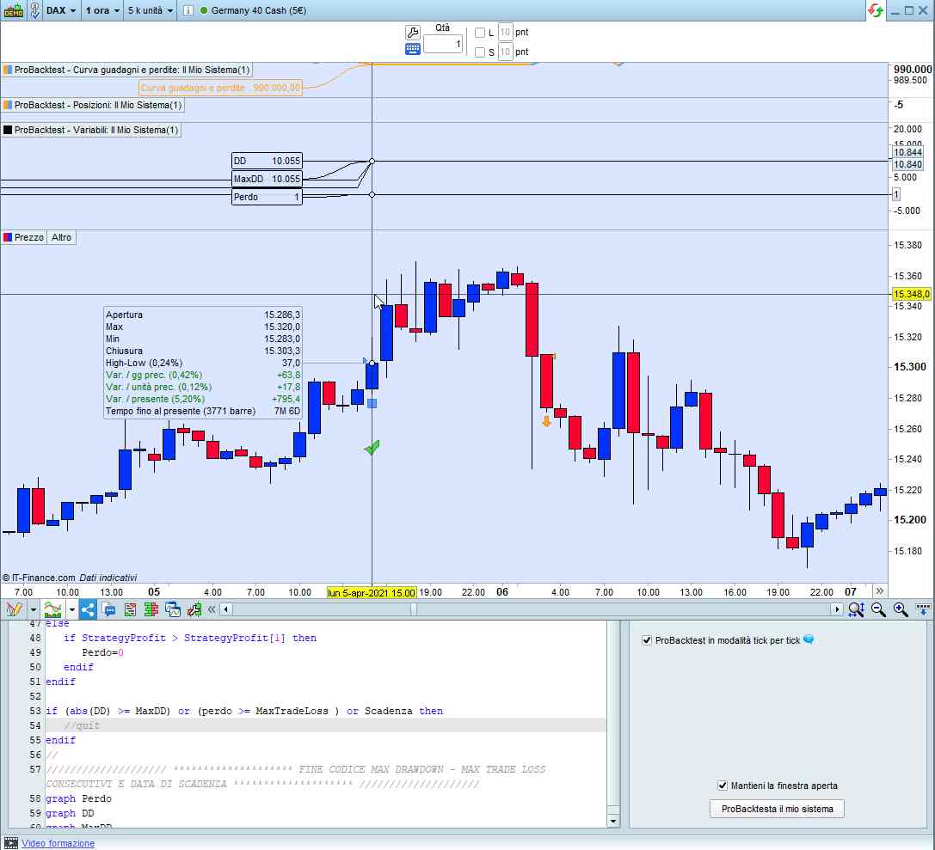Open the drawing tools pencil icon
Image resolution: width=935 pixels, height=850 pixels.
[15, 609]
